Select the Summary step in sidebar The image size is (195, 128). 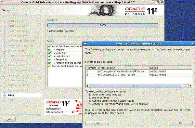13,90
